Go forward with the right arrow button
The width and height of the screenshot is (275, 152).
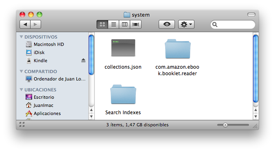(36, 24)
